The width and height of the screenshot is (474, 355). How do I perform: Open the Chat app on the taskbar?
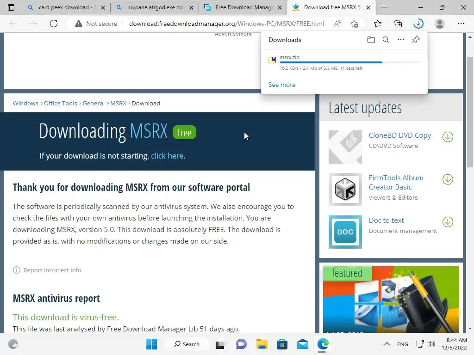tap(241, 344)
